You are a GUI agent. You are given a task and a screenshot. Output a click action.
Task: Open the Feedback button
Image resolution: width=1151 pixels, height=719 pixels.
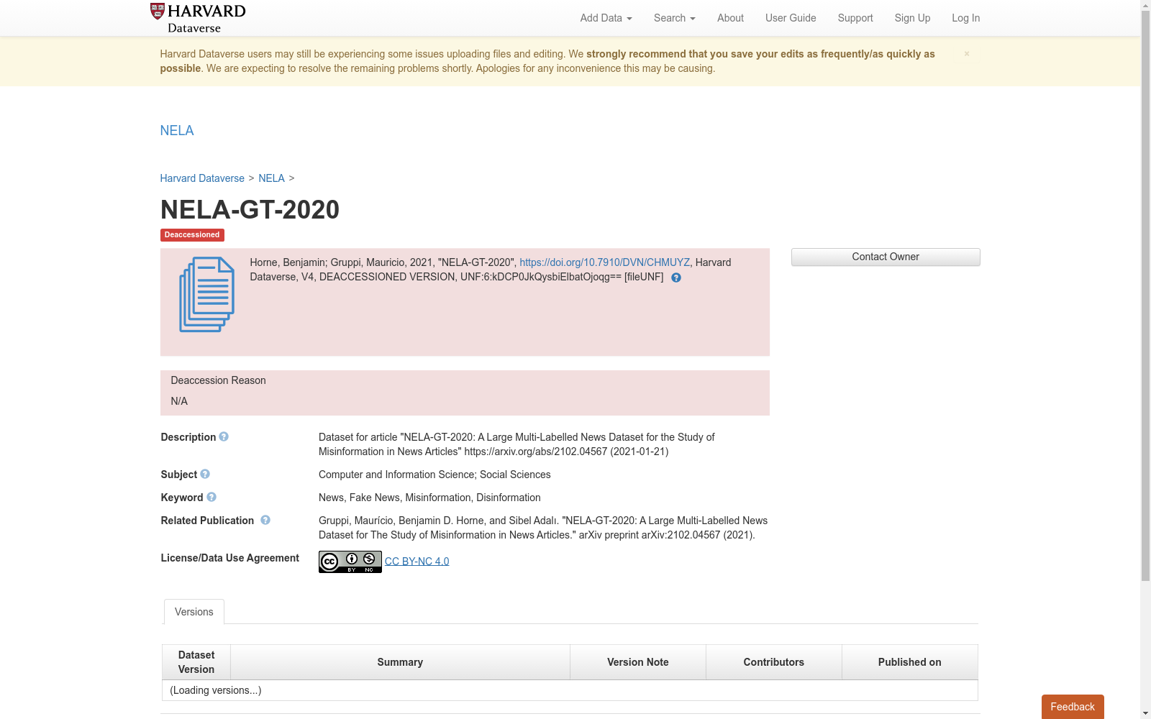tap(1073, 707)
